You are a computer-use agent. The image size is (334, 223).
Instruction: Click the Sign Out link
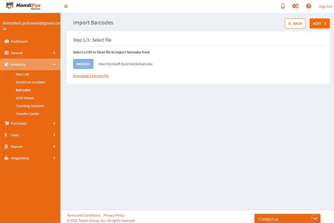click(325, 6)
